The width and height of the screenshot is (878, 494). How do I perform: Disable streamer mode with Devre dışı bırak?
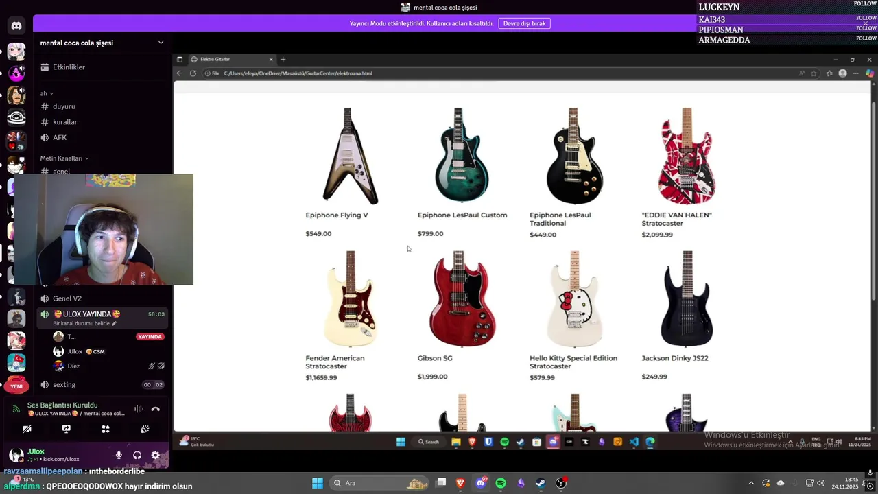pos(524,23)
